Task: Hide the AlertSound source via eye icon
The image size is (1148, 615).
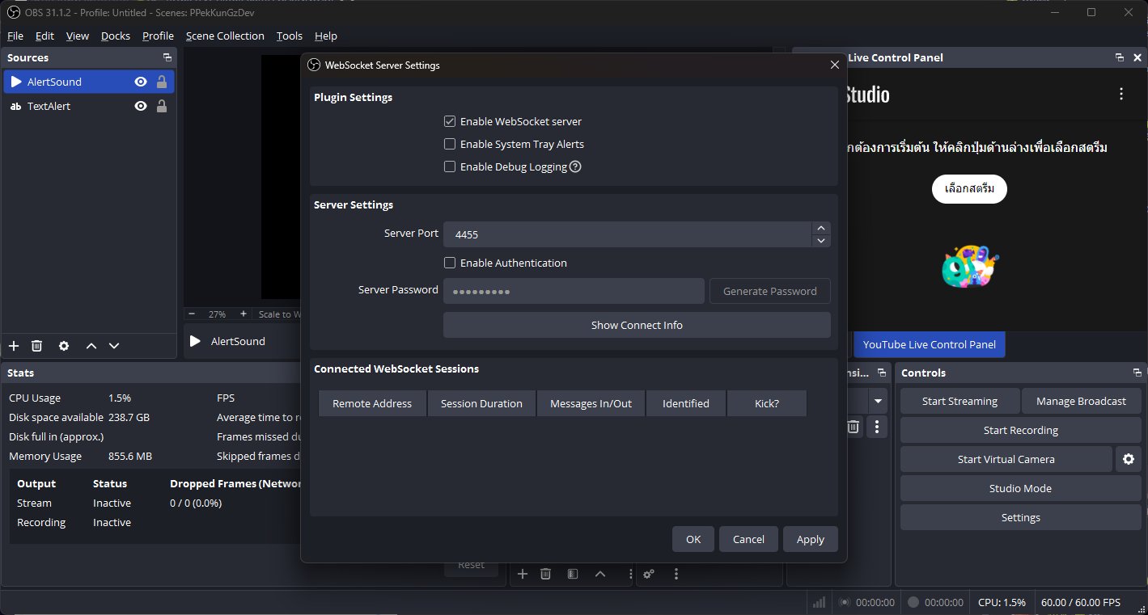Action: (x=141, y=82)
